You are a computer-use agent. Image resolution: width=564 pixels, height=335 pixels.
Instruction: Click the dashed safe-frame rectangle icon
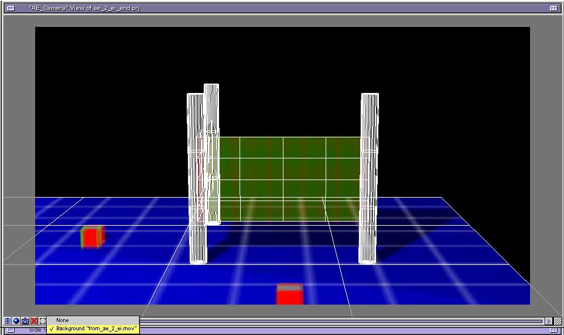43,321
